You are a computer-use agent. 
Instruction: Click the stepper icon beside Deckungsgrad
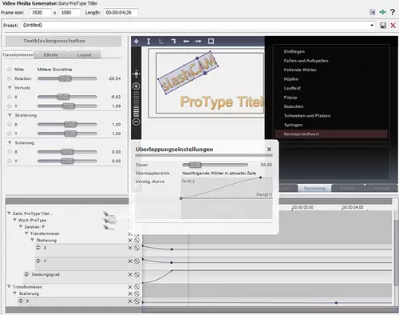(26, 274)
